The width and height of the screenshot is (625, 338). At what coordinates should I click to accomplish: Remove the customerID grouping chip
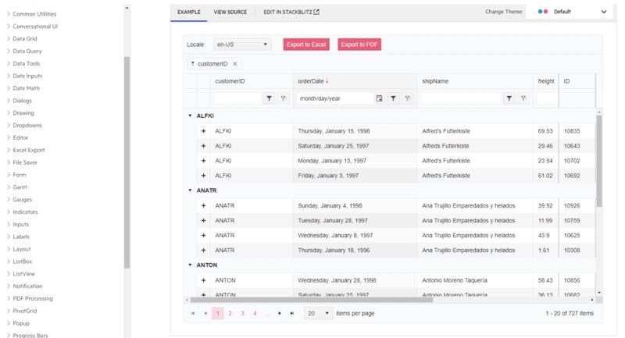pyautogui.click(x=235, y=64)
